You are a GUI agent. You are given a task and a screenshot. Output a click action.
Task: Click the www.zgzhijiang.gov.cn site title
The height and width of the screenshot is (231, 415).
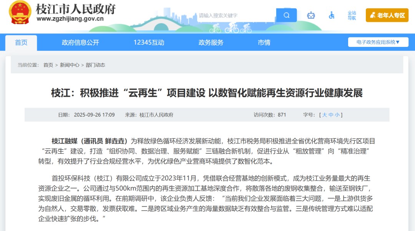(x=70, y=19)
